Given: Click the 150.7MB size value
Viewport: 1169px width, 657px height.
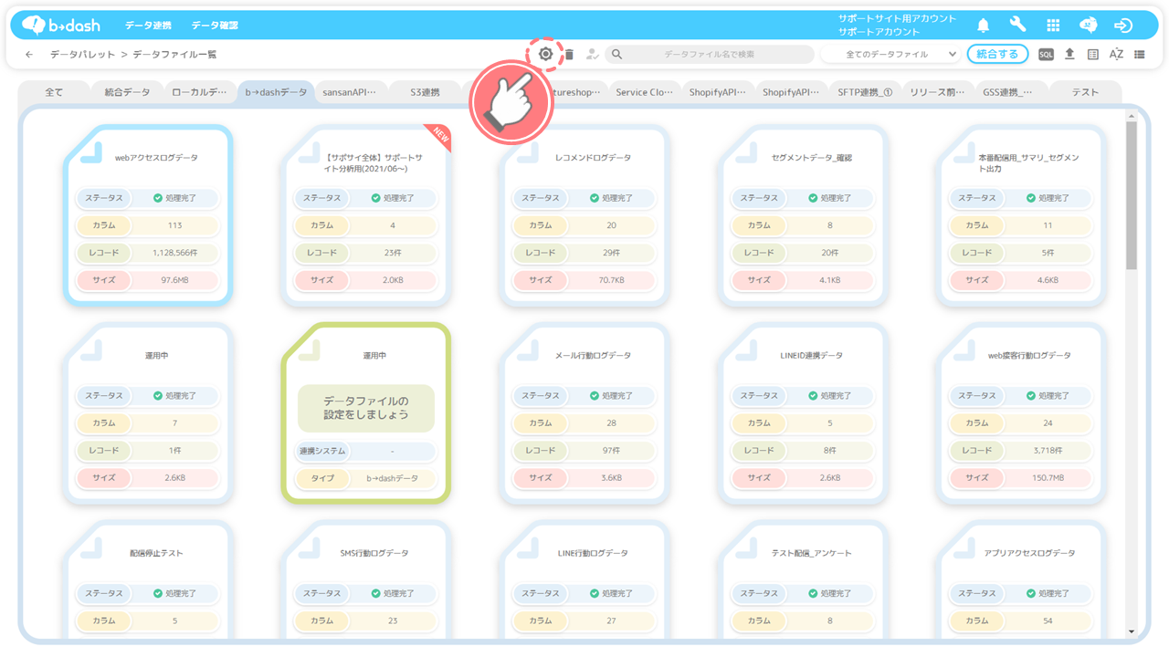Looking at the screenshot, I should tap(1048, 478).
